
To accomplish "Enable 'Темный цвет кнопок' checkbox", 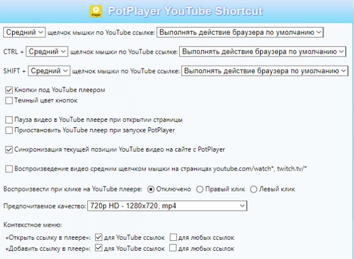I will pyautogui.click(x=9, y=101).
